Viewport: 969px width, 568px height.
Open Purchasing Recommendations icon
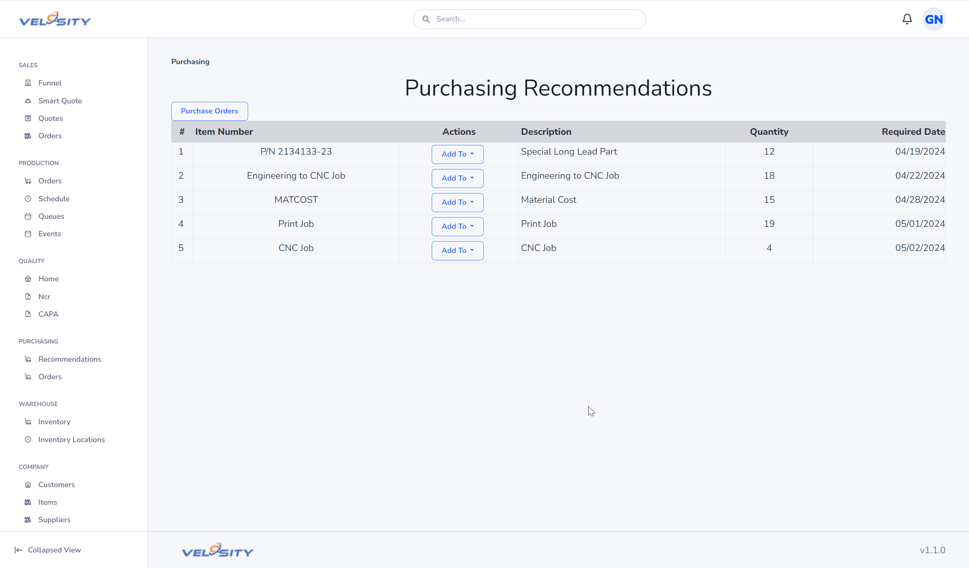[28, 358]
